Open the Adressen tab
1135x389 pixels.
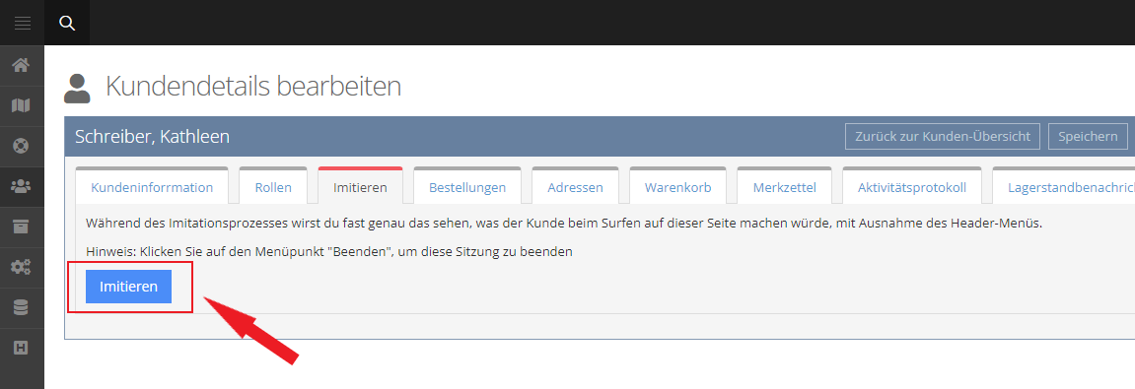tap(576, 186)
